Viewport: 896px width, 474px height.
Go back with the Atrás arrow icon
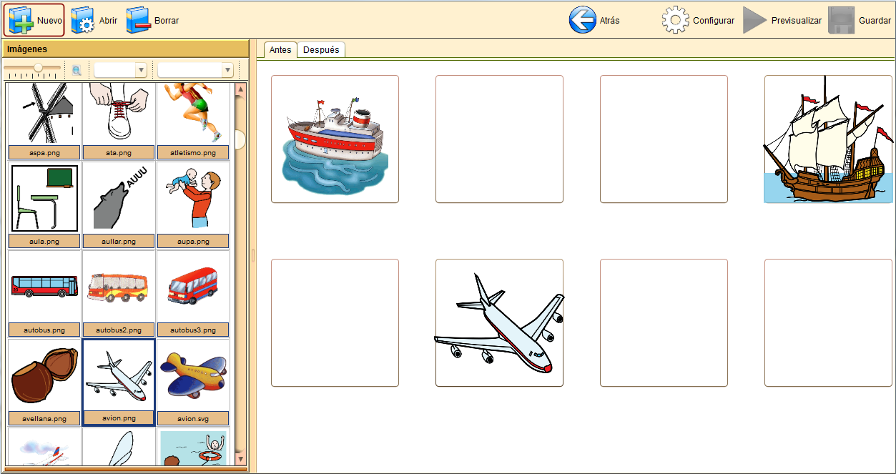coord(583,20)
